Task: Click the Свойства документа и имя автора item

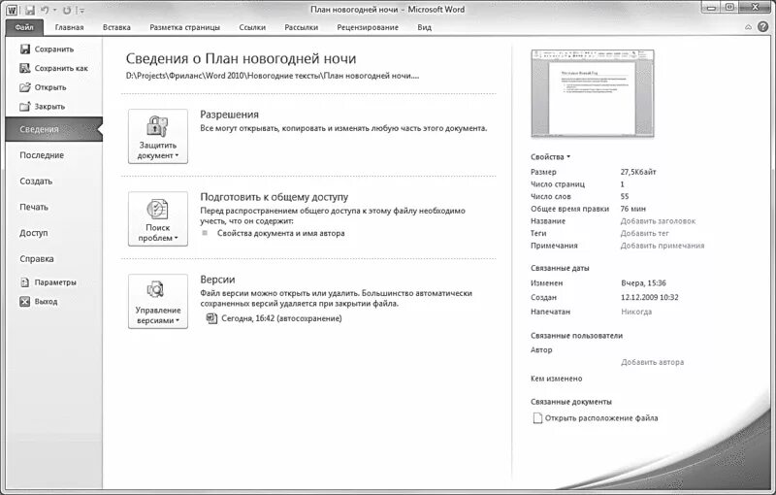Action: pyautogui.click(x=280, y=233)
